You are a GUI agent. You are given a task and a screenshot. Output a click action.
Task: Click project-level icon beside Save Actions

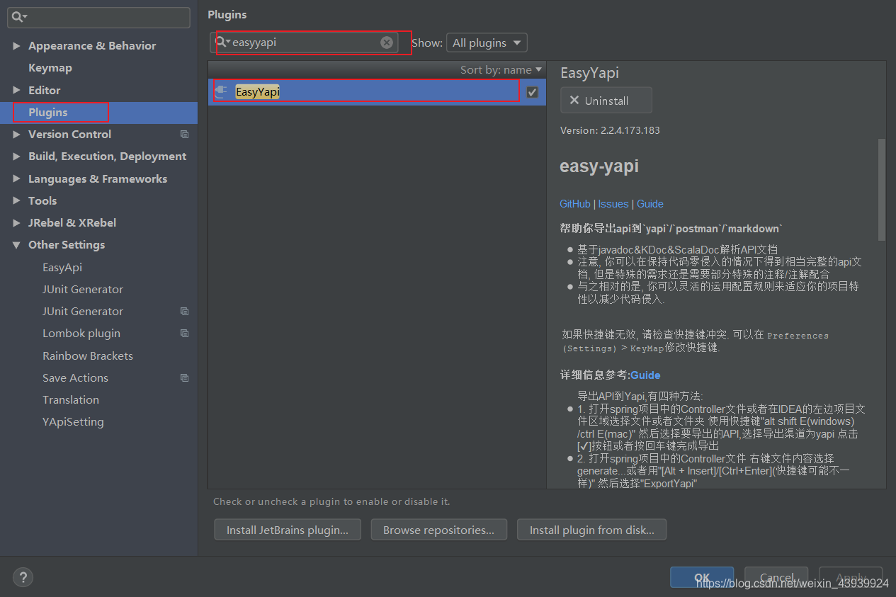tap(185, 378)
